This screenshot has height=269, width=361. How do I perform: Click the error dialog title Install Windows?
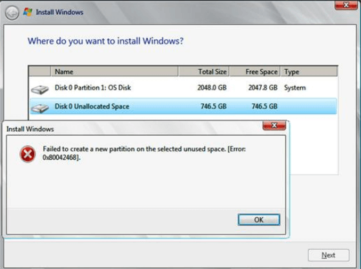(x=30, y=129)
